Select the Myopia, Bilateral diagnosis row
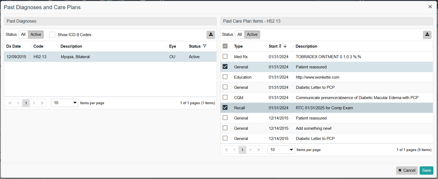Screen dimensions: 438x179 (110, 57)
